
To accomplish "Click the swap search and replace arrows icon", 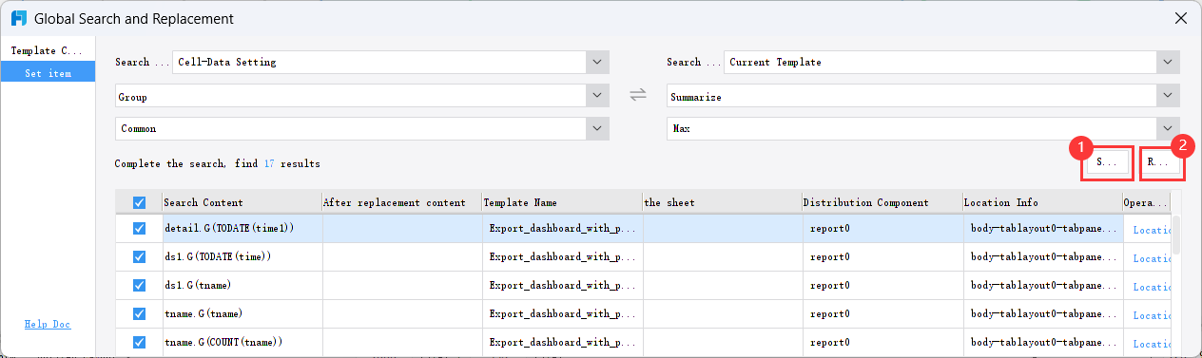I will [x=638, y=94].
